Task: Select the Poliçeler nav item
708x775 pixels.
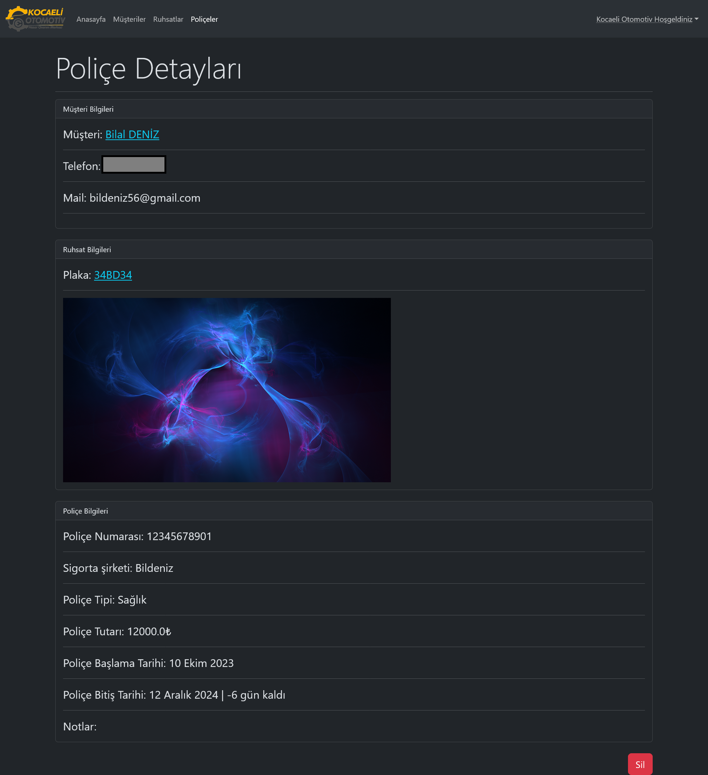Action: [x=204, y=19]
